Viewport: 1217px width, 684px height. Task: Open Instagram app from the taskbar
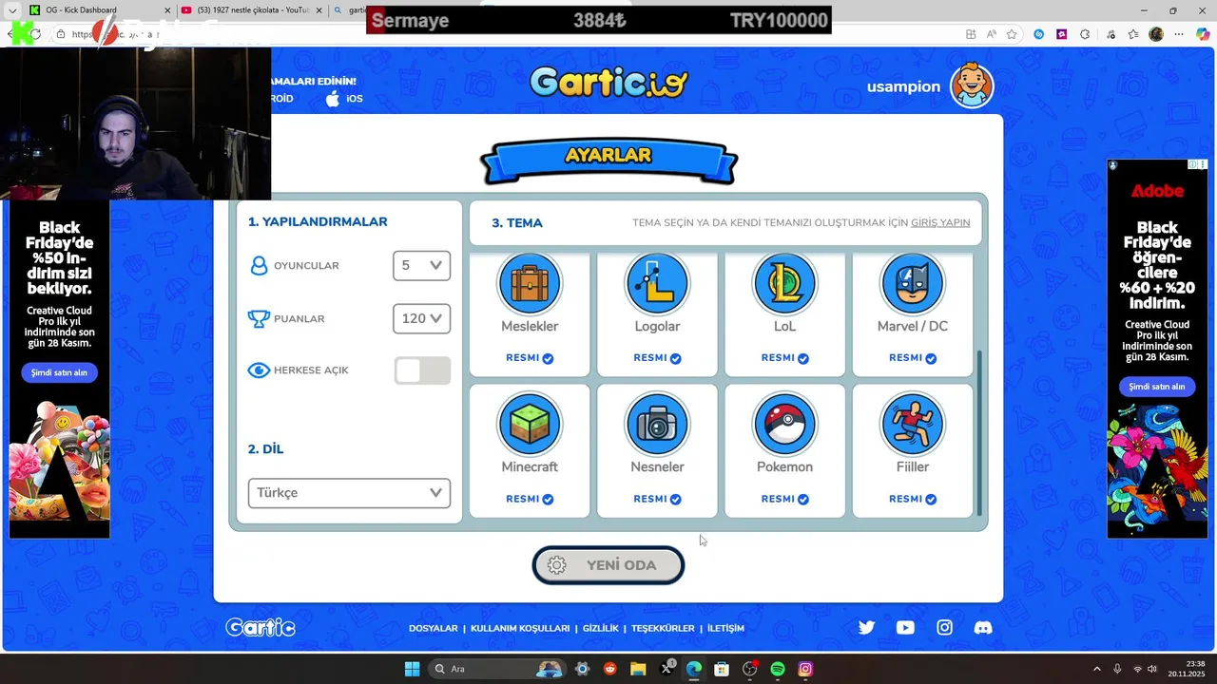[x=805, y=669]
